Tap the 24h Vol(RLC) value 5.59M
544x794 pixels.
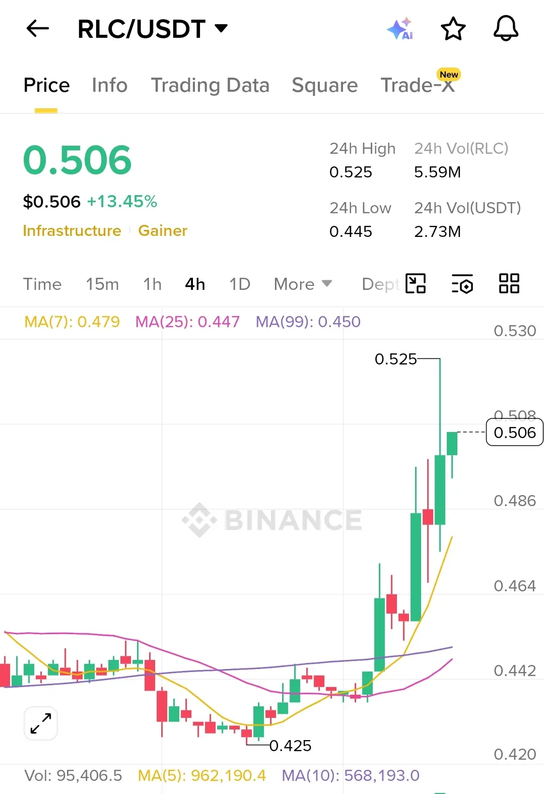pyautogui.click(x=437, y=172)
